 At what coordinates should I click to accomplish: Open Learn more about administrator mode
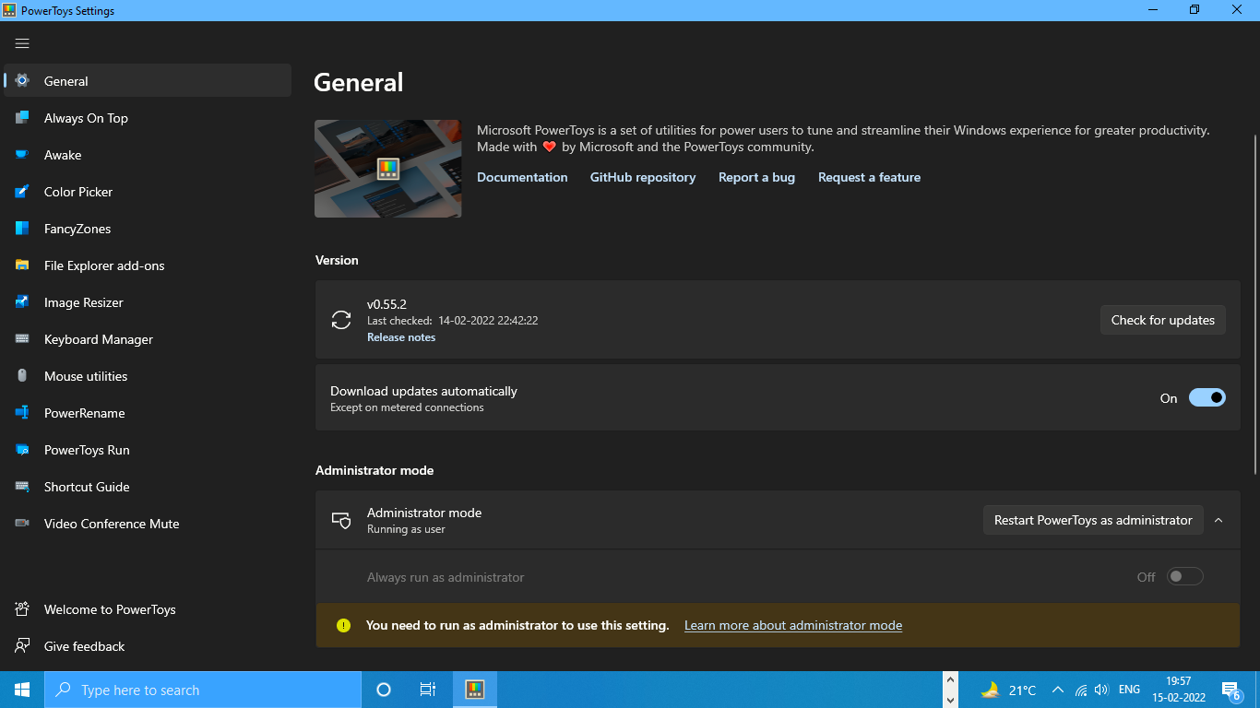(792, 625)
